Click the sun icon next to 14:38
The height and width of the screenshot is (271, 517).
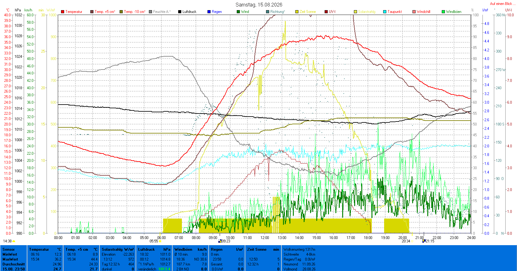coord(14,241)
